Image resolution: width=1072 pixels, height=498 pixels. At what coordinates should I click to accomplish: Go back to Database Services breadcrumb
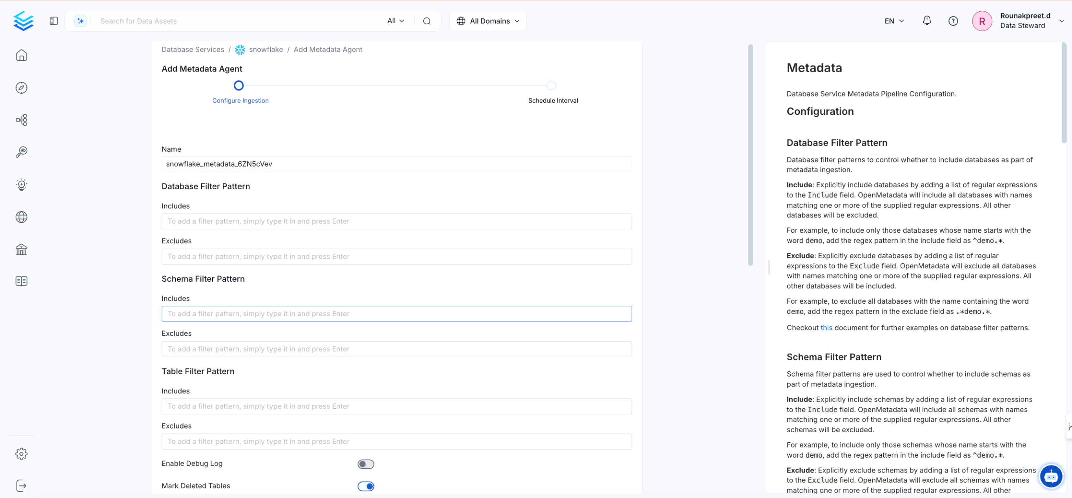point(192,49)
